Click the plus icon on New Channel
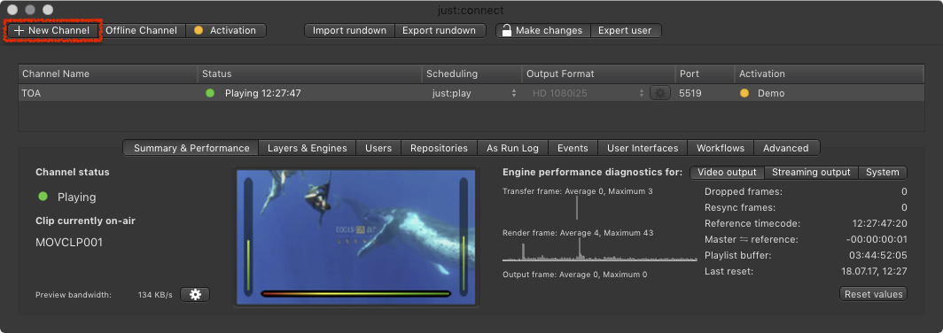The height and width of the screenshot is (333, 943). (x=19, y=31)
